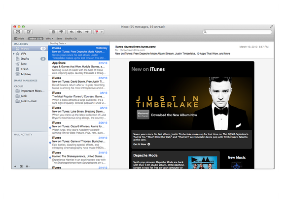
Task: Click the Download the New Album Now link
Action: (x=174, y=115)
